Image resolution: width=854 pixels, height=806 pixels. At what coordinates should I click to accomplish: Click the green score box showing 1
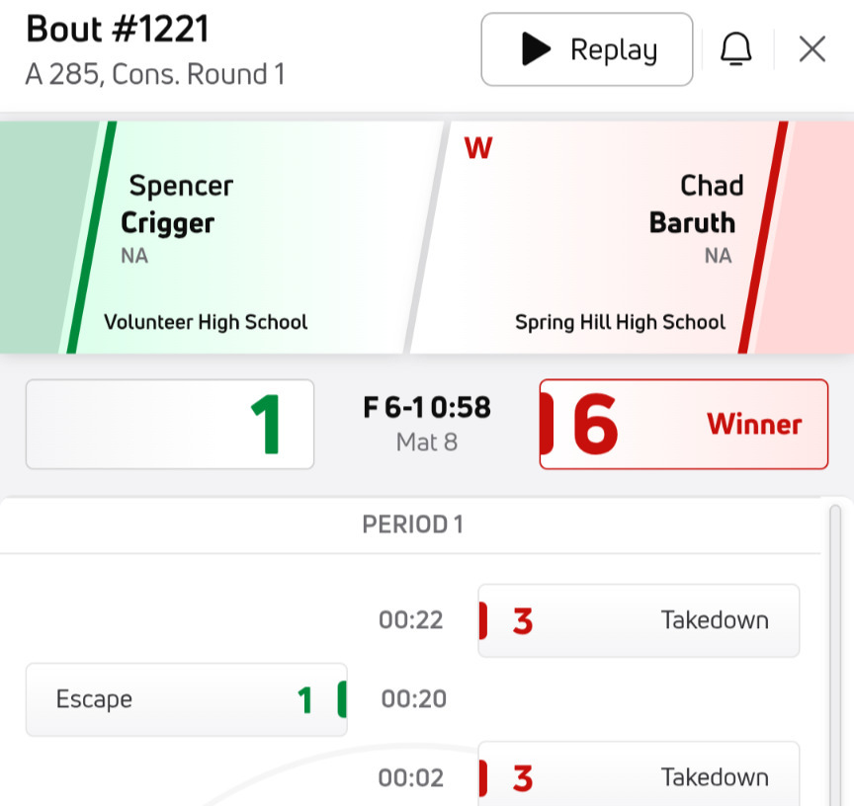170,425
